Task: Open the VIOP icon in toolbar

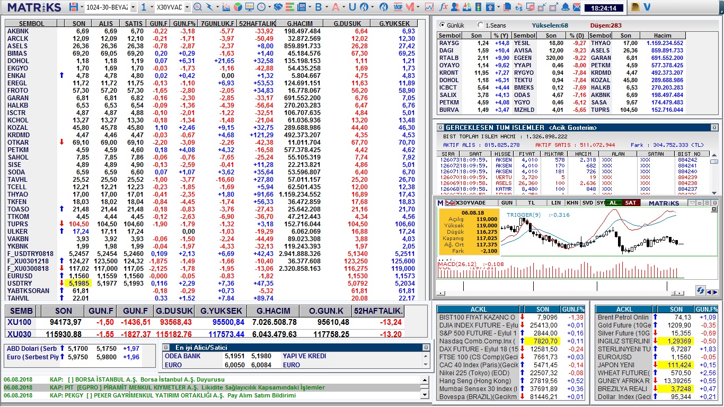Action: coord(398,7)
